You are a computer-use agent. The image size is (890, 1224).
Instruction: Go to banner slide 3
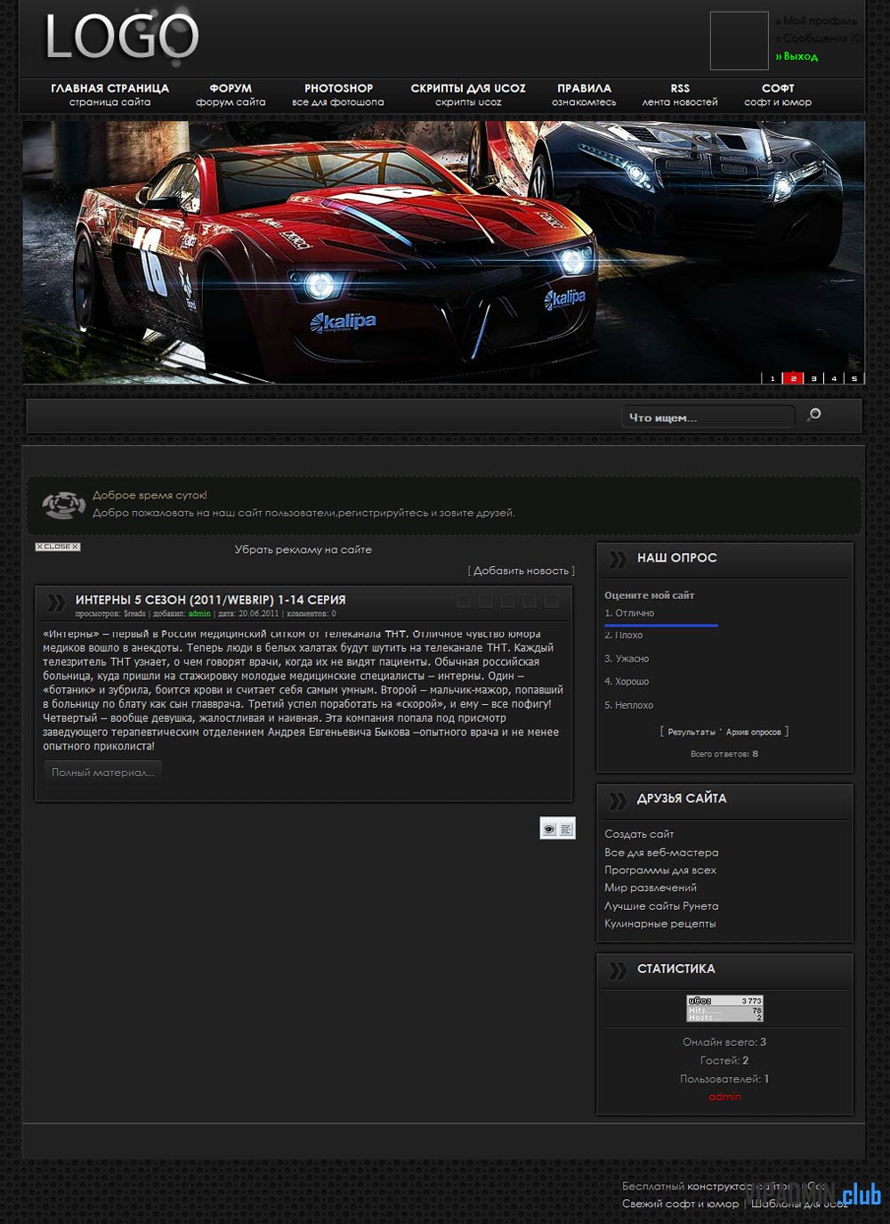813,378
